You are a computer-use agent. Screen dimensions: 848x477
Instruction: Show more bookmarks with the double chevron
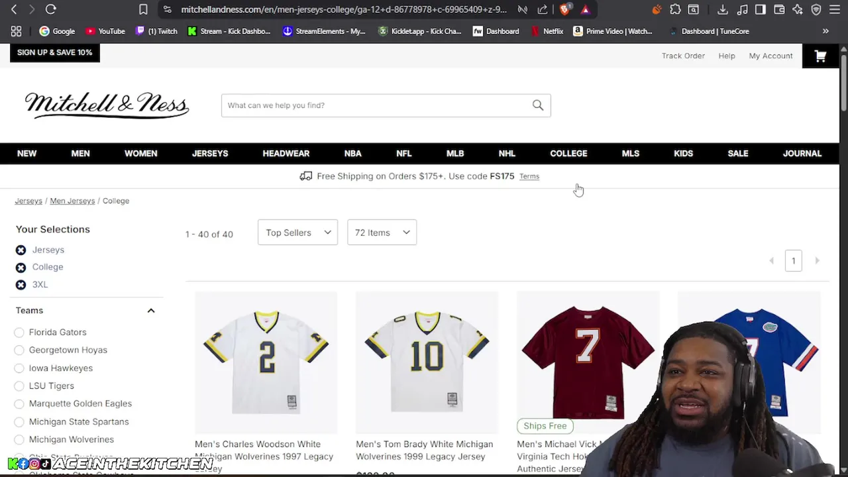coord(825,31)
